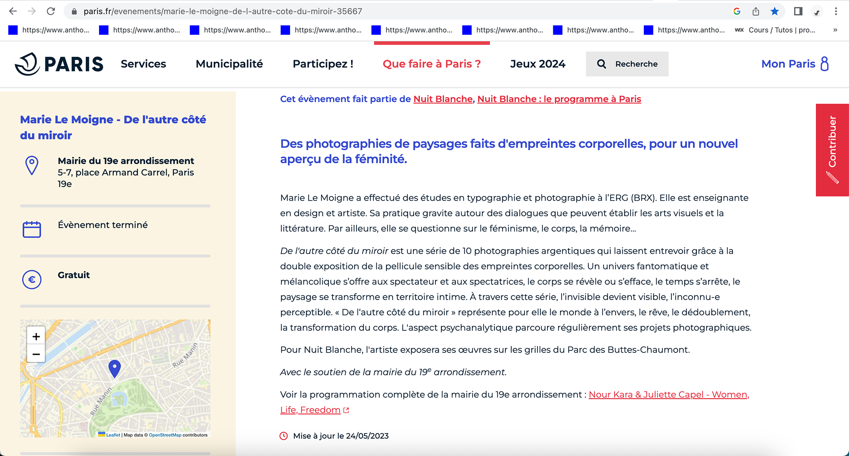Click the Évènement terminé label
This screenshot has height=456, width=849.
pyautogui.click(x=103, y=225)
